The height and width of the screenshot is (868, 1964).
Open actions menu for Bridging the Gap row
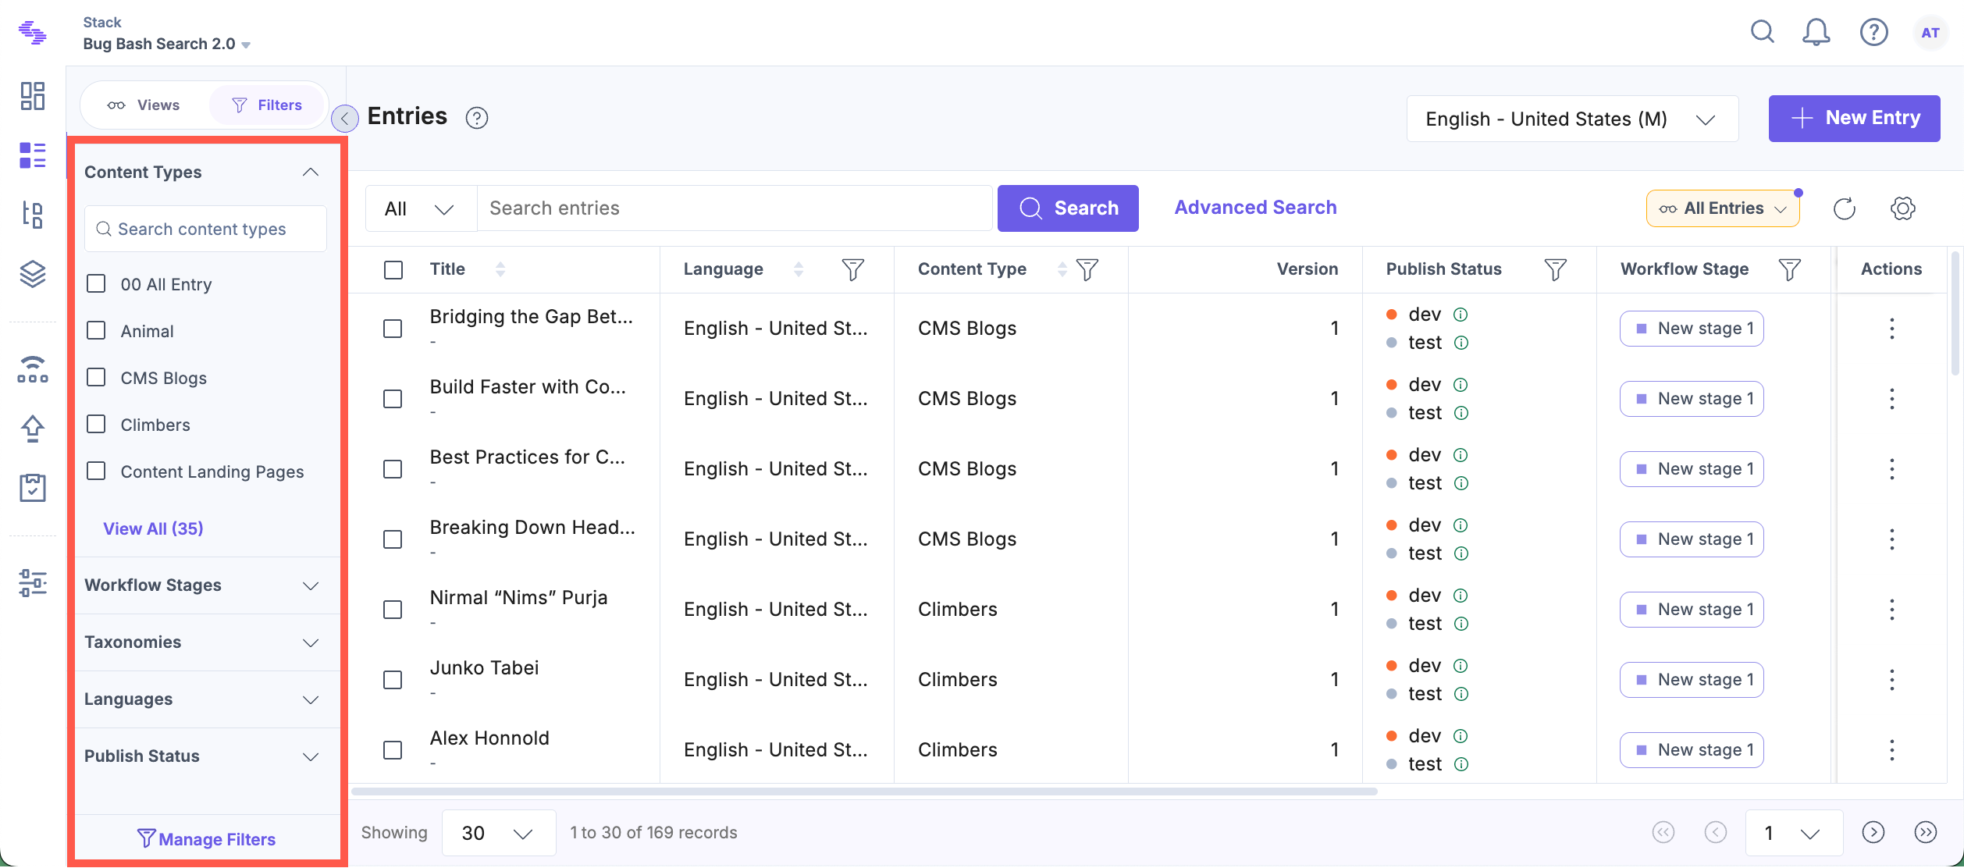(1892, 329)
